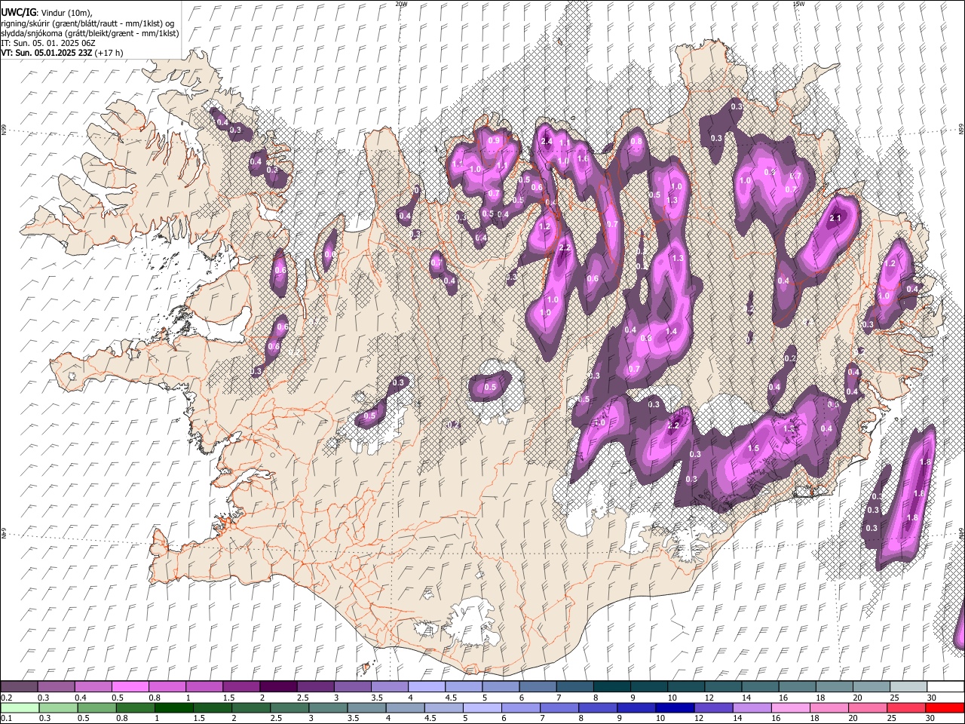Click the darkest purple swatch between upper-row 2 and 2.5
This screenshot has width=965, height=724.
coord(277,687)
